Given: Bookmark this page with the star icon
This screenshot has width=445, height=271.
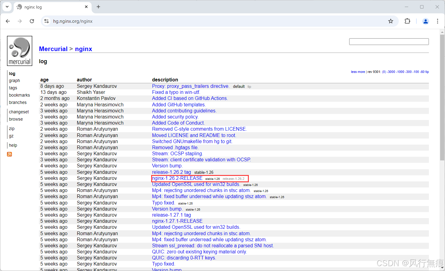Looking at the screenshot, I should click(x=391, y=21).
